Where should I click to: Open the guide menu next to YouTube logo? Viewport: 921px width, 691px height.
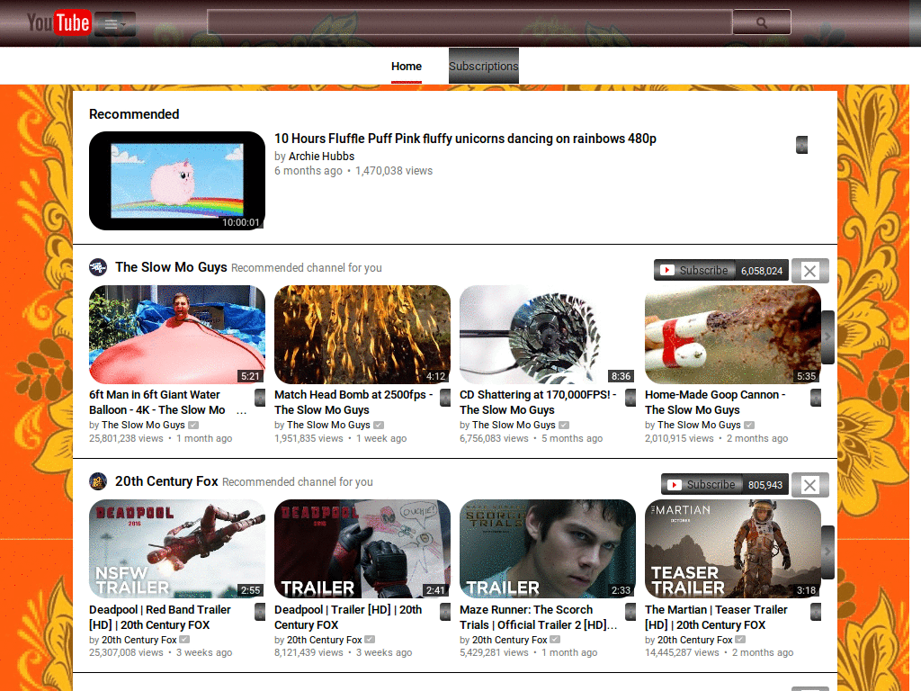pos(115,24)
